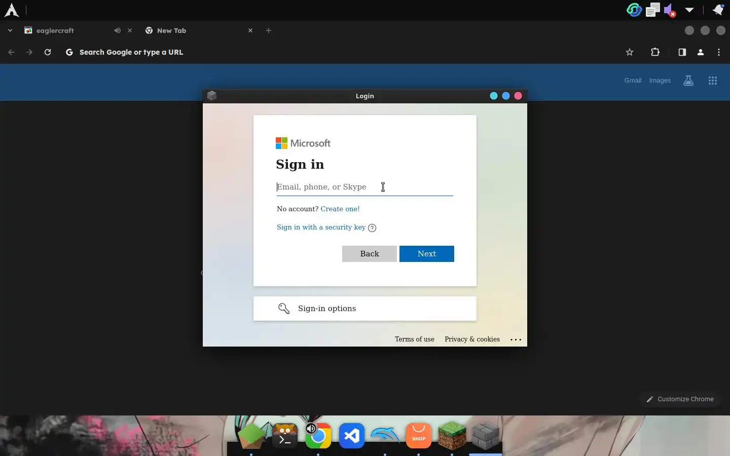730x456 pixels.
Task: Open the system tray dropdown arrow
Action: pyautogui.click(x=689, y=10)
